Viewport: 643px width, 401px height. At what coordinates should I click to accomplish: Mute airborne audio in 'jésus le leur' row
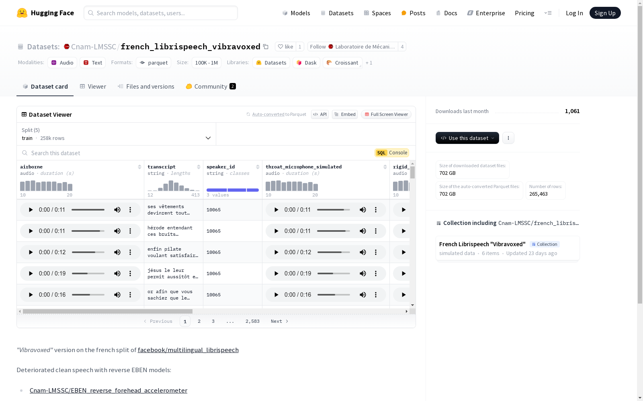(x=117, y=273)
